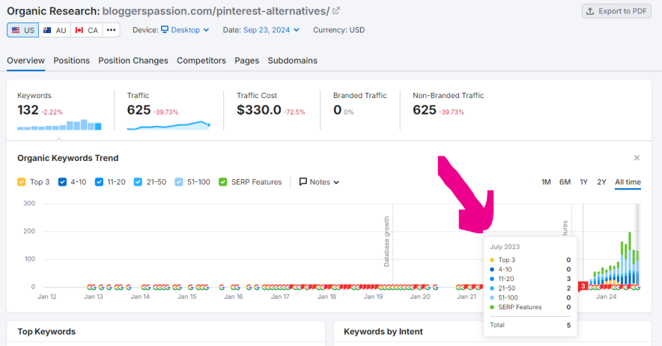Click the Traffic sparkline chart
The width and height of the screenshot is (662, 346).
[x=168, y=124]
